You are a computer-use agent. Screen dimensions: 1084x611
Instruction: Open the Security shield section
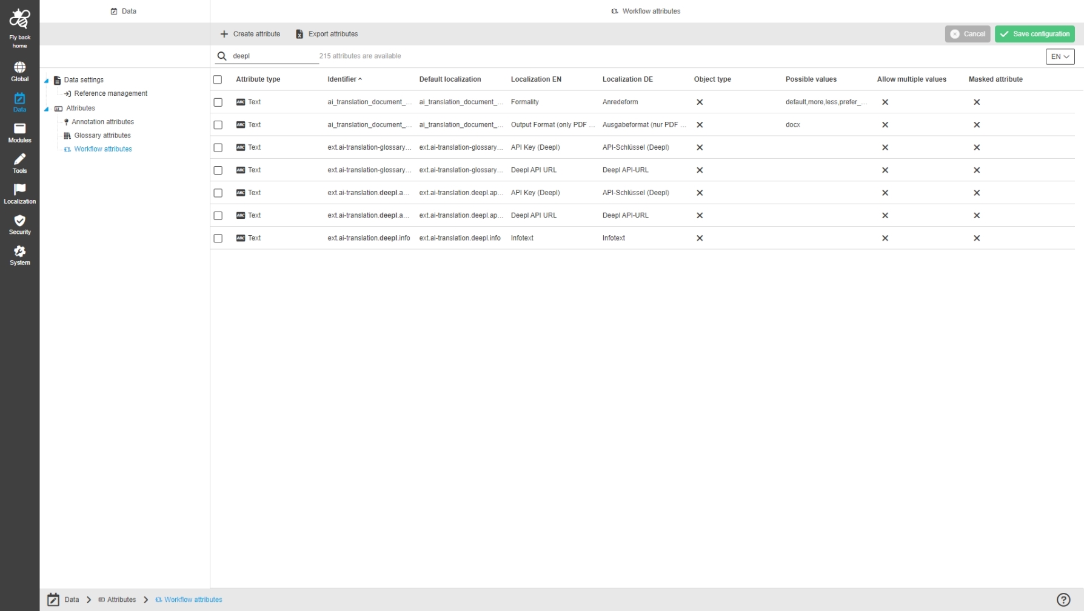tap(19, 224)
